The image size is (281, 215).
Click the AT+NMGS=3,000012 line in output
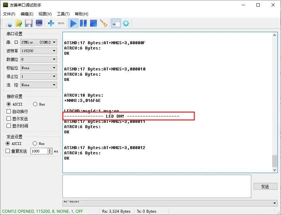point(105,147)
